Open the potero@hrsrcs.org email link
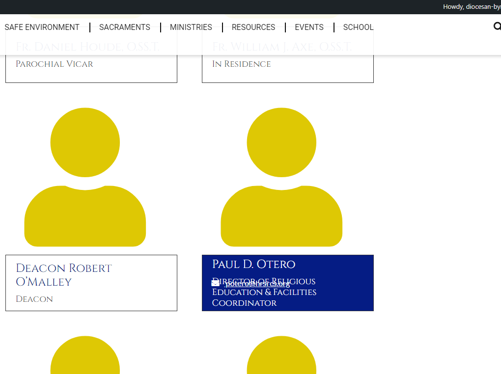 257,284
